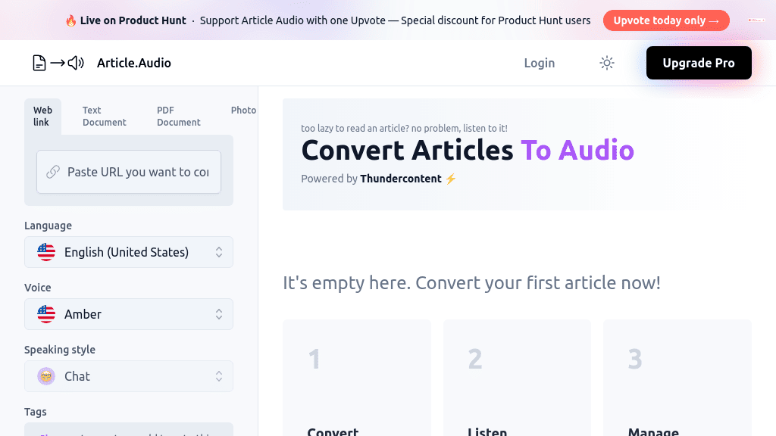Expand the Voice dropdown showing Amber
Screen dimensions: 776x436
coord(128,314)
